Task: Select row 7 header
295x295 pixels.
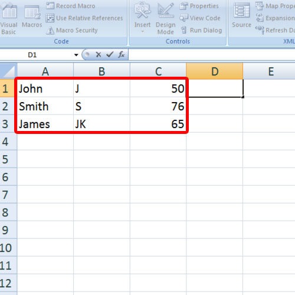Action: point(8,195)
